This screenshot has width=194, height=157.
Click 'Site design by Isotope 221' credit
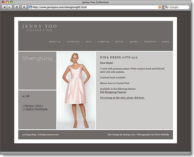(x=121, y=135)
